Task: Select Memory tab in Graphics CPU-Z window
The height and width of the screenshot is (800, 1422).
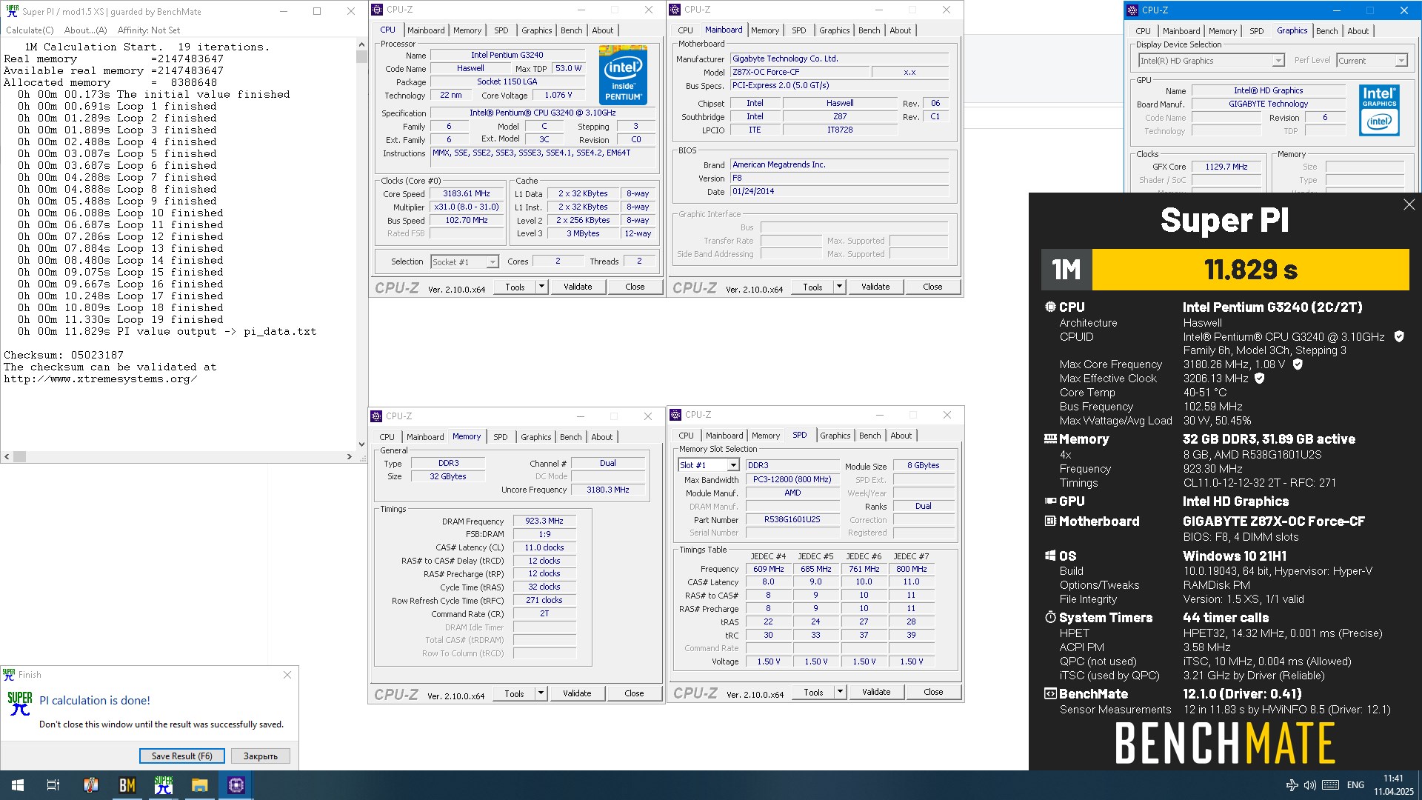Action: 1222,31
